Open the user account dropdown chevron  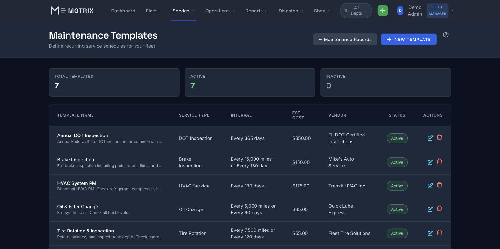pos(452,11)
